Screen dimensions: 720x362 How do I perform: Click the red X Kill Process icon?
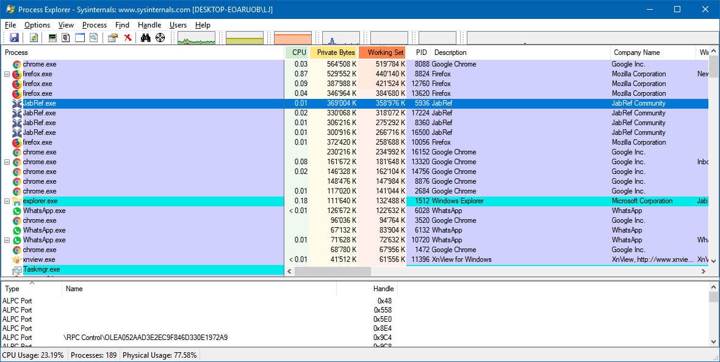[x=128, y=38]
